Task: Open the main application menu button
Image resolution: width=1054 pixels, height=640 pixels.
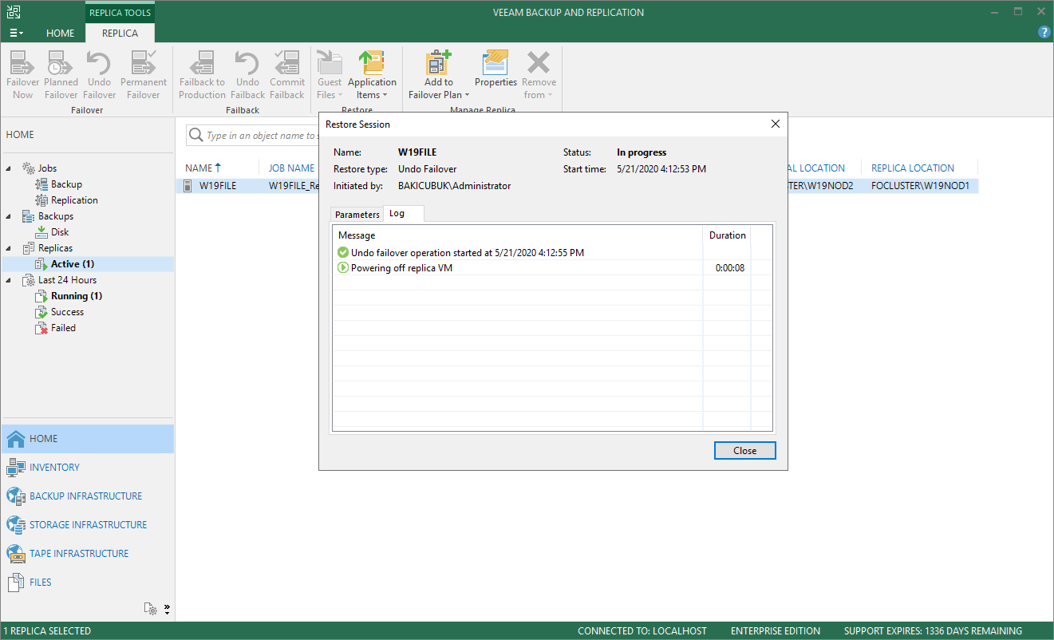Action: (x=16, y=33)
